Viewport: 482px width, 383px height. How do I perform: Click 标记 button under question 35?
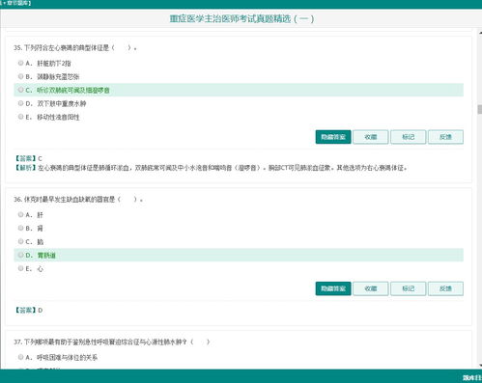pyautogui.click(x=409, y=137)
